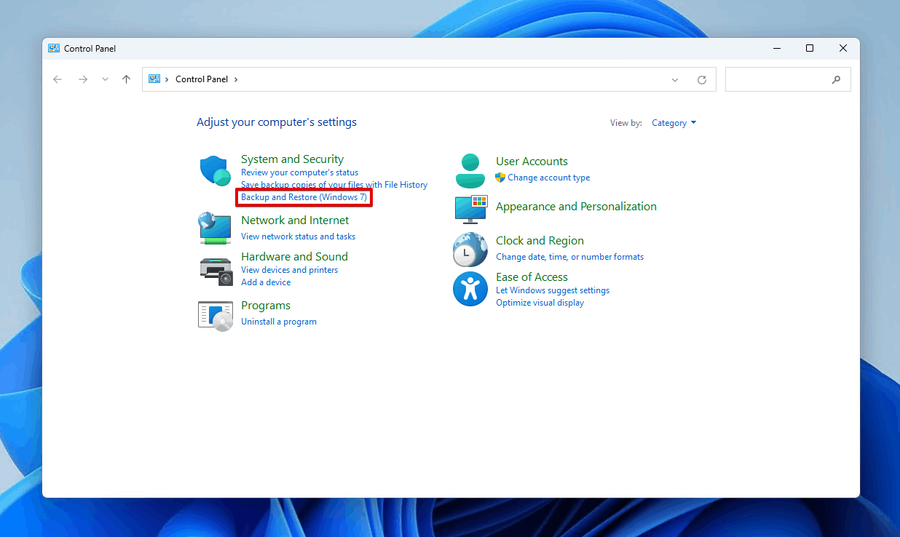Image resolution: width=900 pixels, height=537 pixels.
Task: Open the Network and Internet globe icon
Action: (215, 228)
